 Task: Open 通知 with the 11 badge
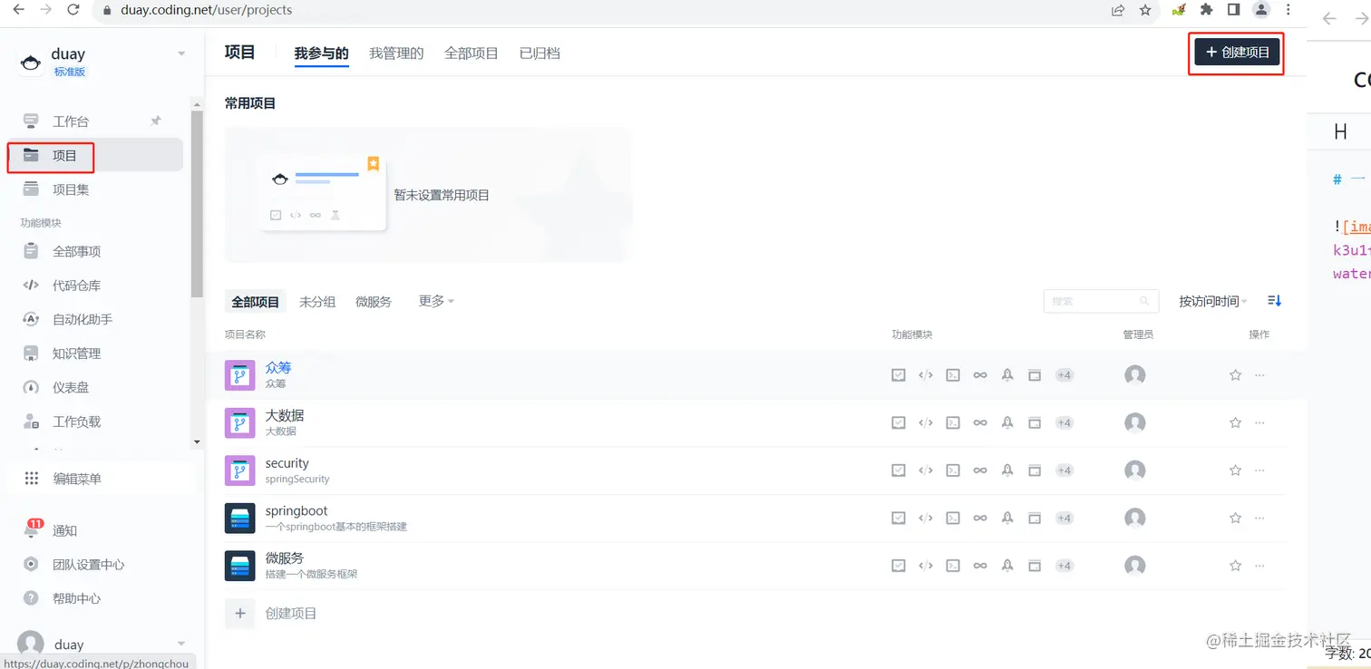click(x=63, y=530)
